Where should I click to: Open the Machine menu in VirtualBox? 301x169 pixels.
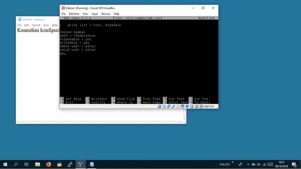(x=74, y=14)
